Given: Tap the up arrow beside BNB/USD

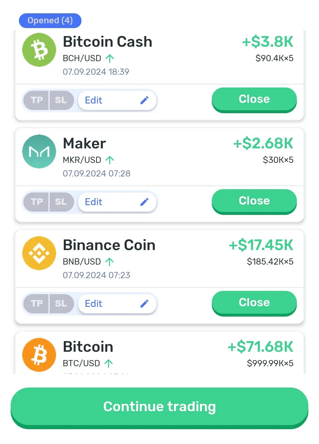Looking at the screenshot, I should tap(110, 262).
